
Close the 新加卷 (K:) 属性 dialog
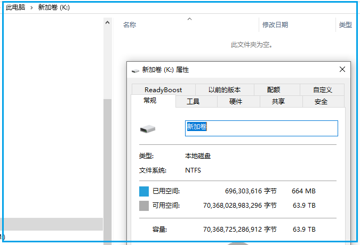pos(342,69)
